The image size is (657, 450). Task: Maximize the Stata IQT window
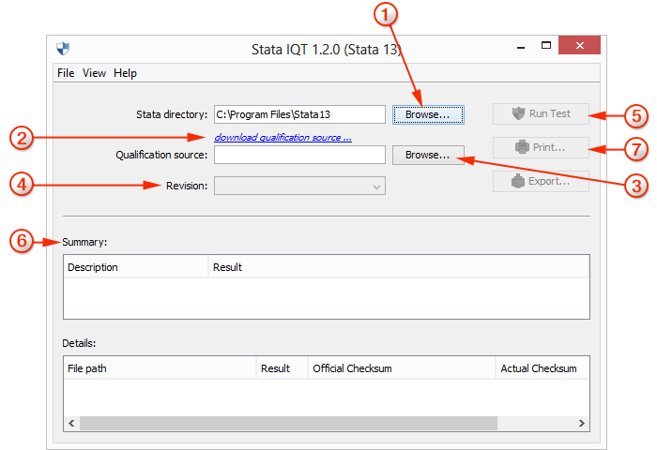click(546, 45)
